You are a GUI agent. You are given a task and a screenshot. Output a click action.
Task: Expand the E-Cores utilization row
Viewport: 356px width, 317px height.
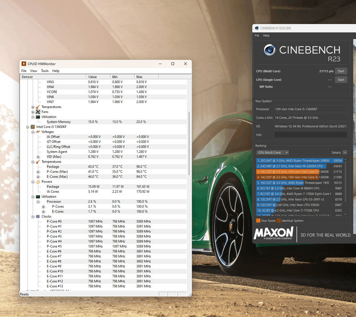(43, 212)
